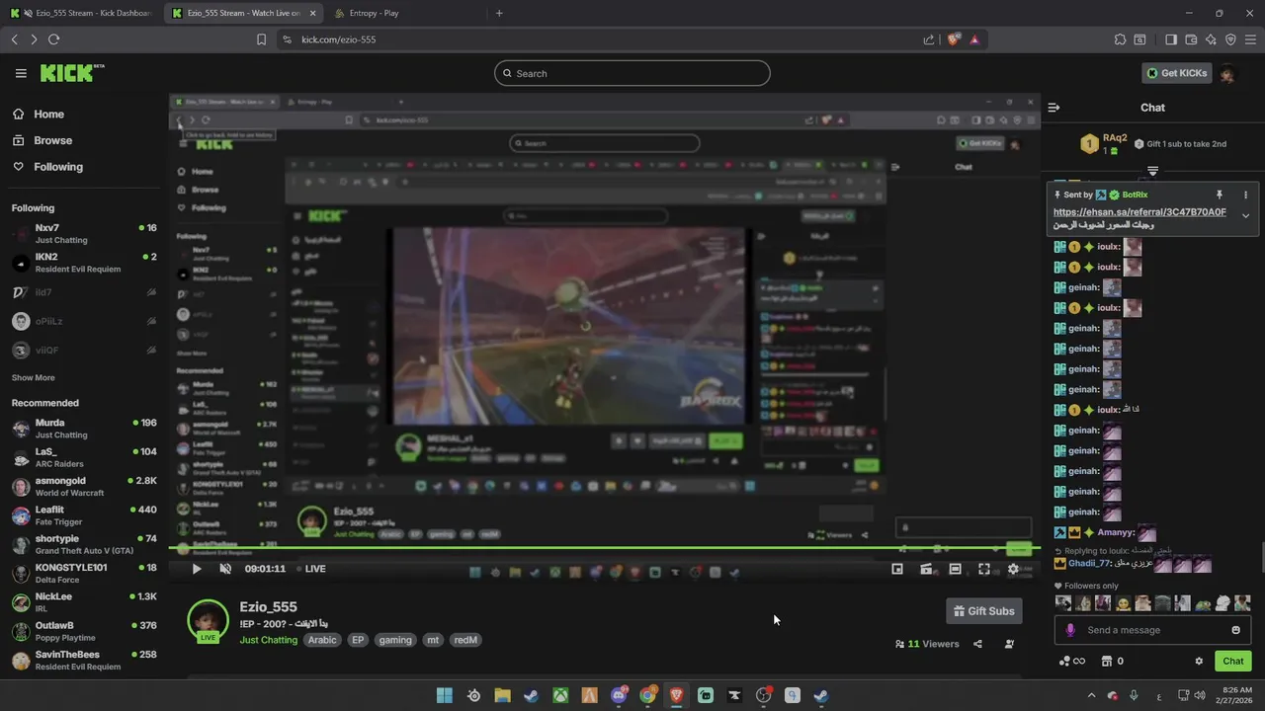Enter fullscreen video mode
This screenshot has height=711, width=1265.
pos(984,569)
